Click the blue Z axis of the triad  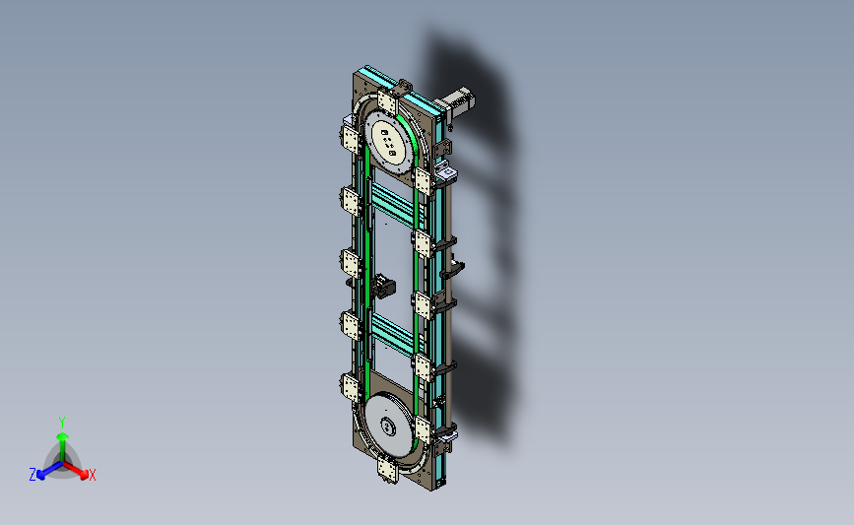click(x=48, y=471)
